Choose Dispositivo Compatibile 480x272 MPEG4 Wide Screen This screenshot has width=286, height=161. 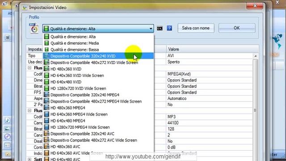pos(98,102)
